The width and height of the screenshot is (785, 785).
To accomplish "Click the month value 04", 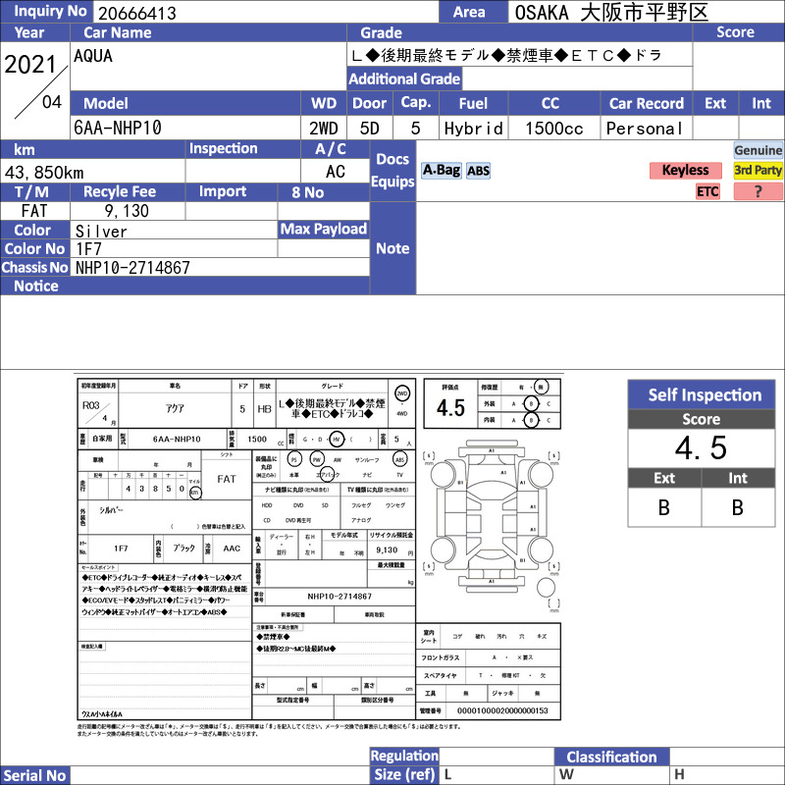I will [52, 102].
